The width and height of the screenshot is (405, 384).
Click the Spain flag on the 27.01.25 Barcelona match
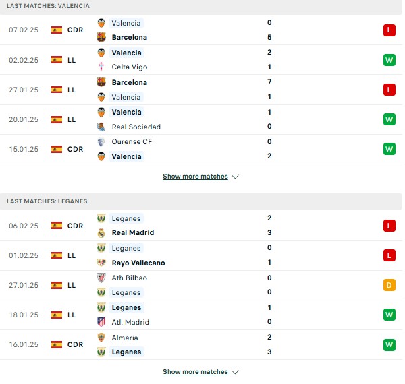pyautogui.click(x=57, y=90)
